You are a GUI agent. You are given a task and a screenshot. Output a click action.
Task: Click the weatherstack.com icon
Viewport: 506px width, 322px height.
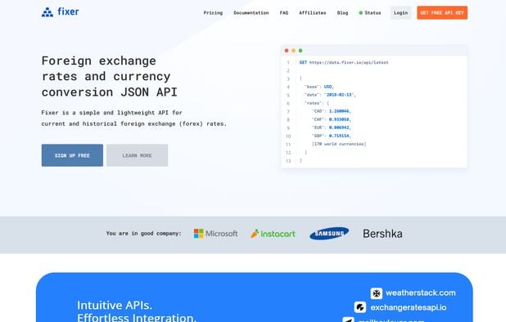(377, 293)
